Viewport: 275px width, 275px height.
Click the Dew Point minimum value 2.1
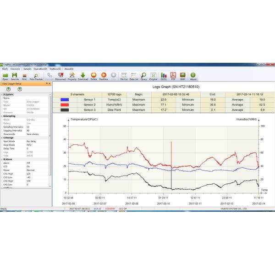click(x=213, y=110)
